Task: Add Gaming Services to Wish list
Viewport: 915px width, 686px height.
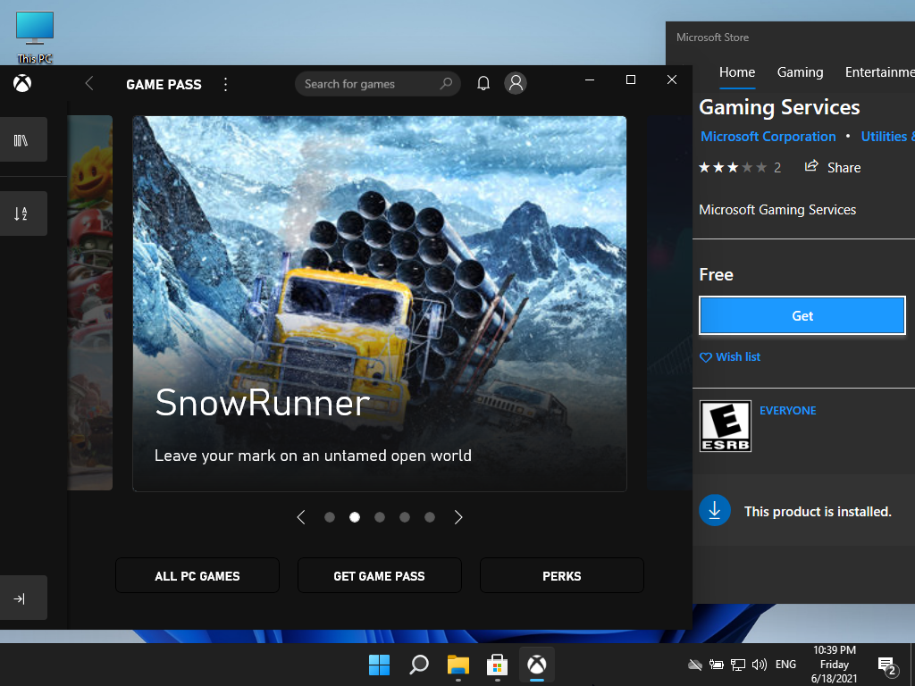Action: click(x=730, y=357)
